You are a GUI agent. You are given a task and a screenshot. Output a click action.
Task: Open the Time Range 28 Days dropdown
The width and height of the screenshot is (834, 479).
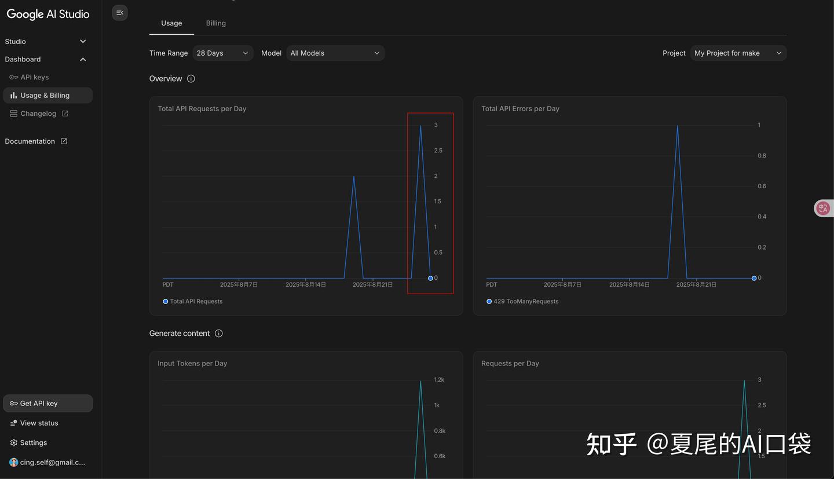point(223,53)
